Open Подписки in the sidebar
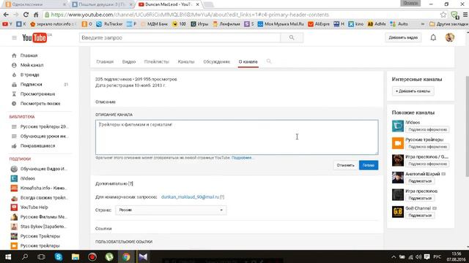The height and width of the screenshot is (263, 469). 31,85
